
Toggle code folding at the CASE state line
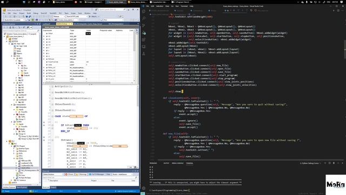click(x=52, y=116)
